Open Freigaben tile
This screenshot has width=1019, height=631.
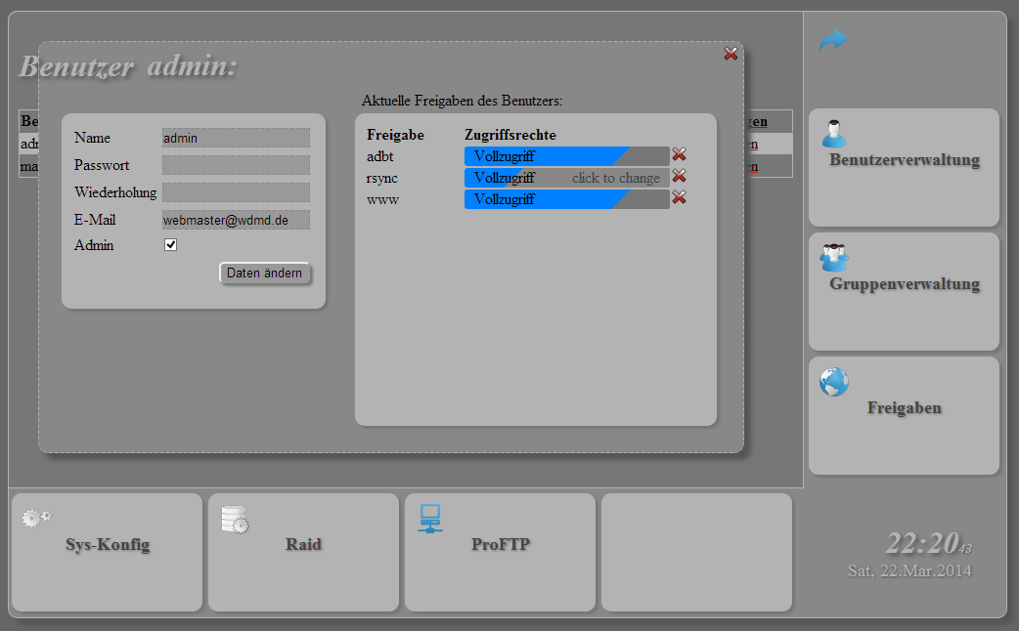[x=904, y=415]
